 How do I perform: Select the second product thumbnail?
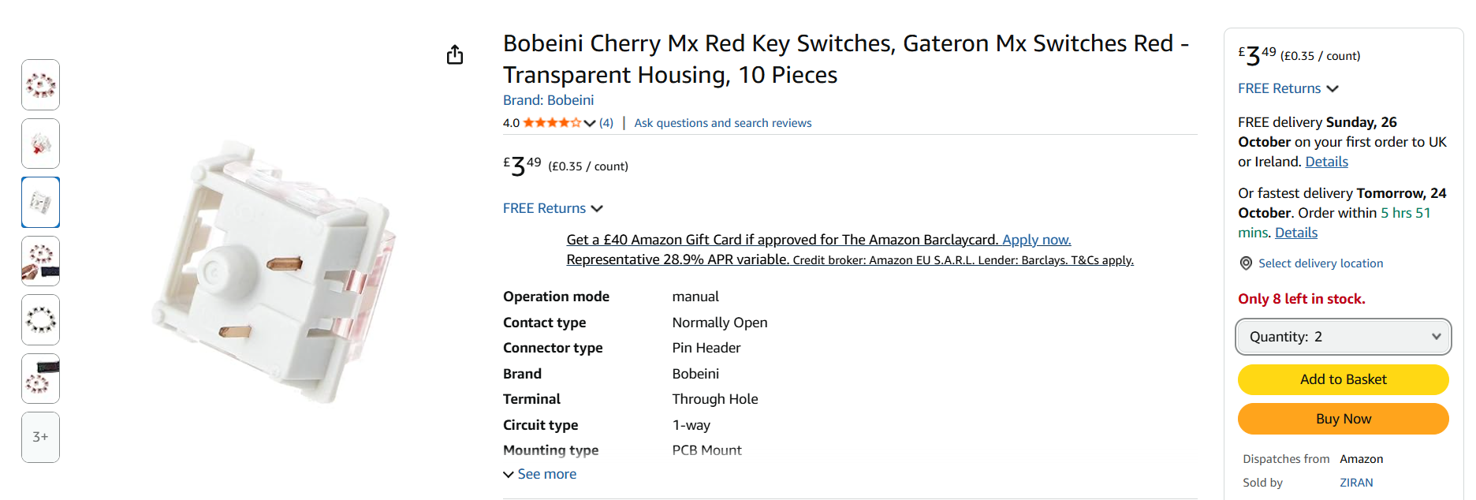pos(41,144)
